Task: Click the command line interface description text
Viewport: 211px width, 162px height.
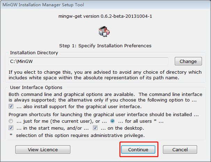Action: pyautogui.click(x=105, y=97)
